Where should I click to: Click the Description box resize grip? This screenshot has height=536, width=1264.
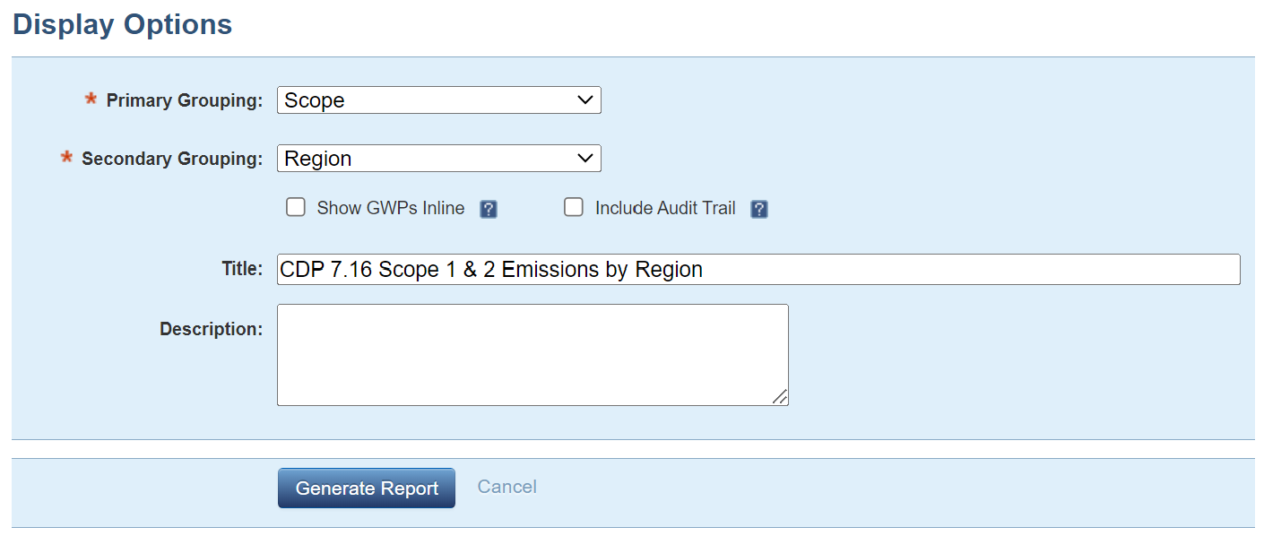[780, 397]
